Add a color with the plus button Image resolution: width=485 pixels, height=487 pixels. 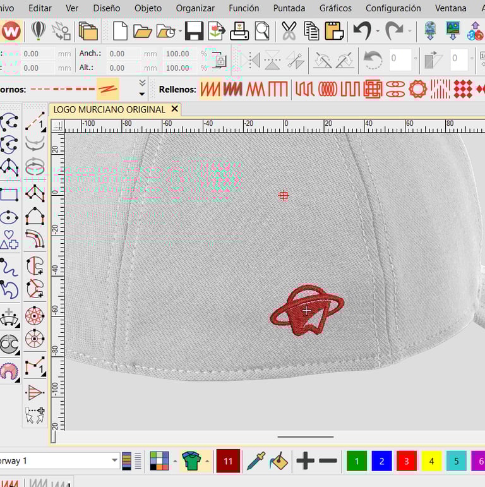coord(306,460)
